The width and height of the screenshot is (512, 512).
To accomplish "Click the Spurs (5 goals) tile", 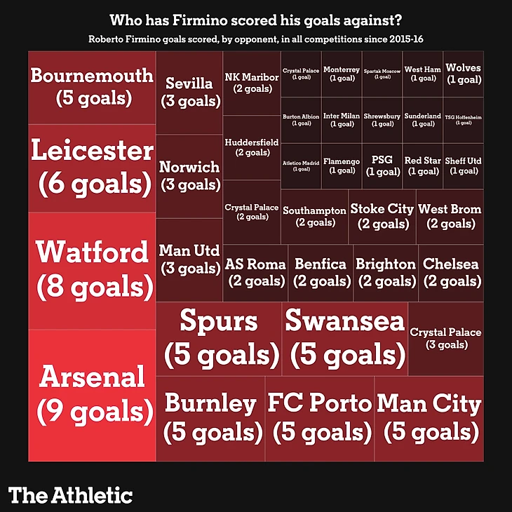I will point(218,338).
